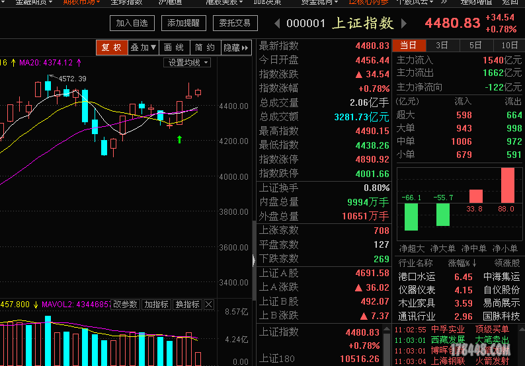Image resolution: width=525 pixels, height=366 pixels.
Task: Click 西藏发展 大笔卖出 alert row
Action: [452, 340]
